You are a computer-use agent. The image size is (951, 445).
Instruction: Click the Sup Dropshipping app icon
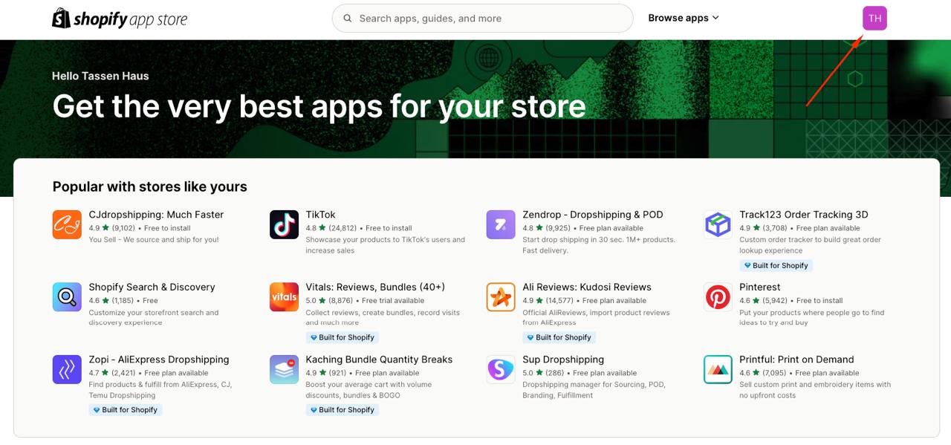coord(500,368)
